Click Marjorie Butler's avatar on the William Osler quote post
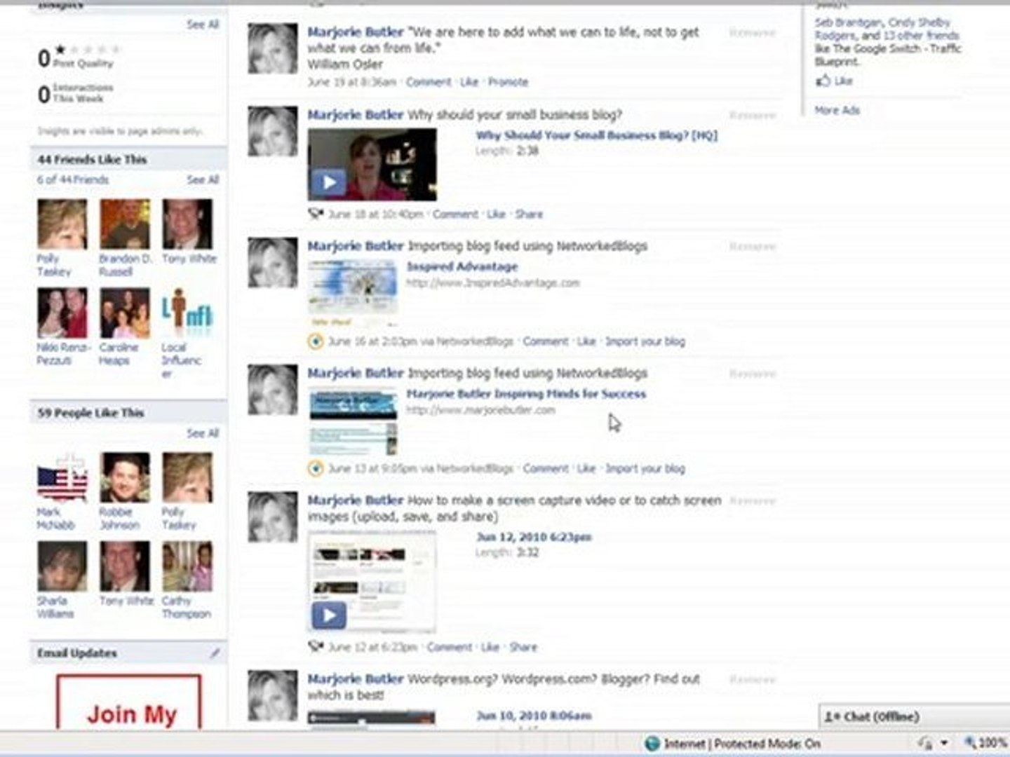This screenshot has height=757, width=1010. (272, 48)
